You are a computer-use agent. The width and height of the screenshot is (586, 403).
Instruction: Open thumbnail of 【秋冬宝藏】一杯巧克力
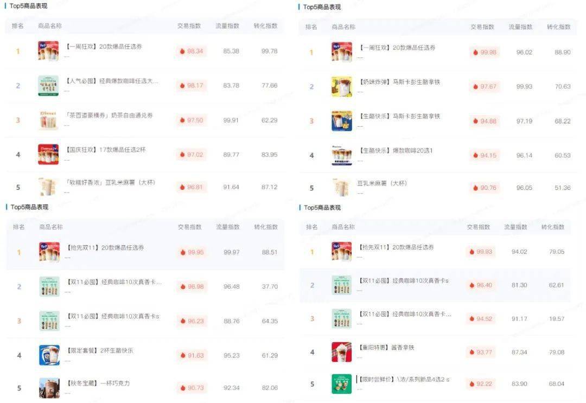click(x=49, y=388)
